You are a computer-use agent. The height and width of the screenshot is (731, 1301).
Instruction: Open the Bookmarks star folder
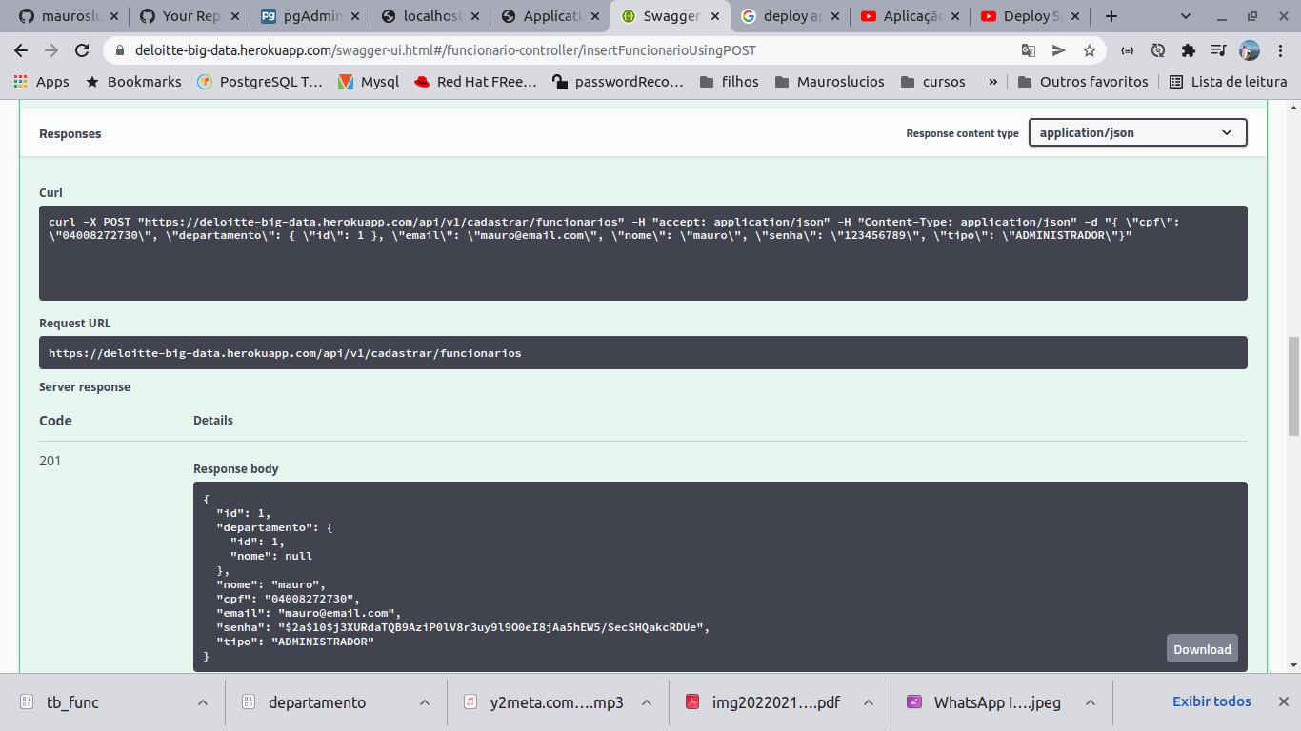coord(133,82)
